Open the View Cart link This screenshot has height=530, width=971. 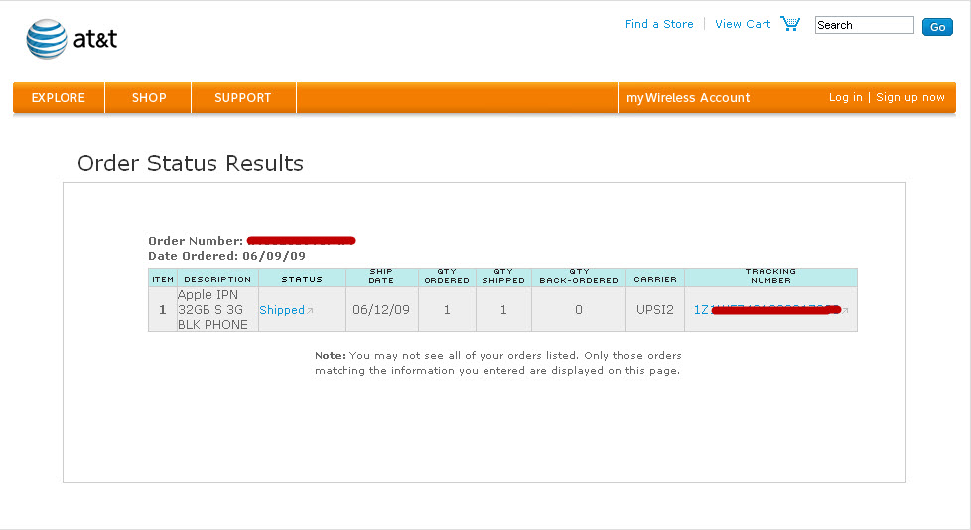tap(743, 24)
